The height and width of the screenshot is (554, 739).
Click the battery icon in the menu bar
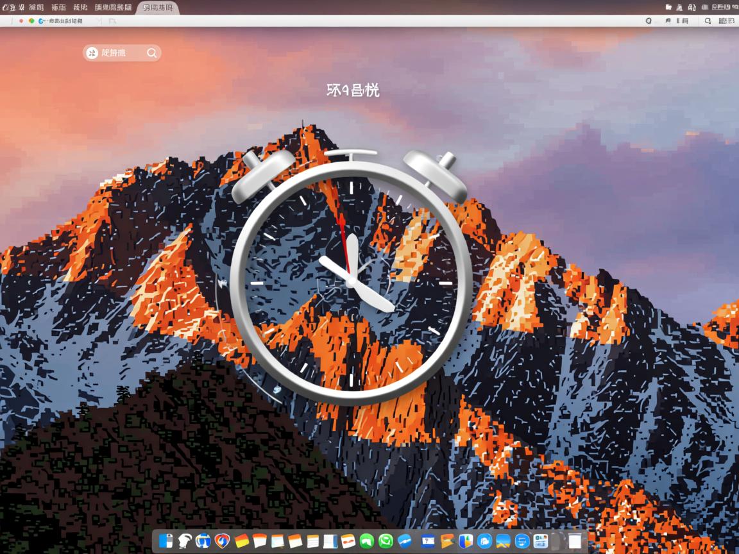[x=705, y=6]
